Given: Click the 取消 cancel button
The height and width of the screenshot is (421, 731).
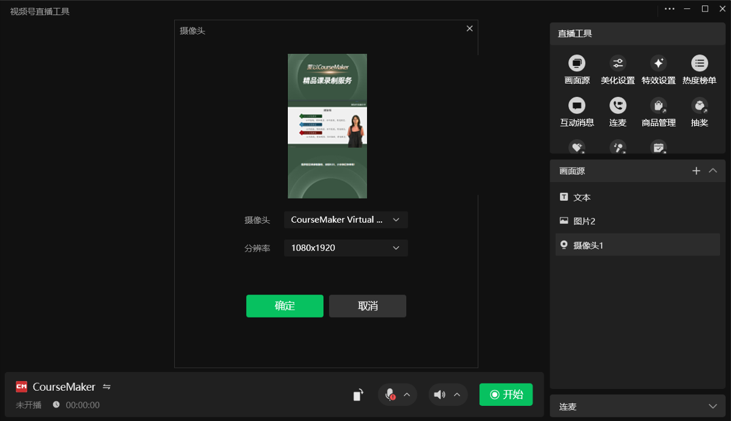Looking at the screenshot, I should click(368, 306).
